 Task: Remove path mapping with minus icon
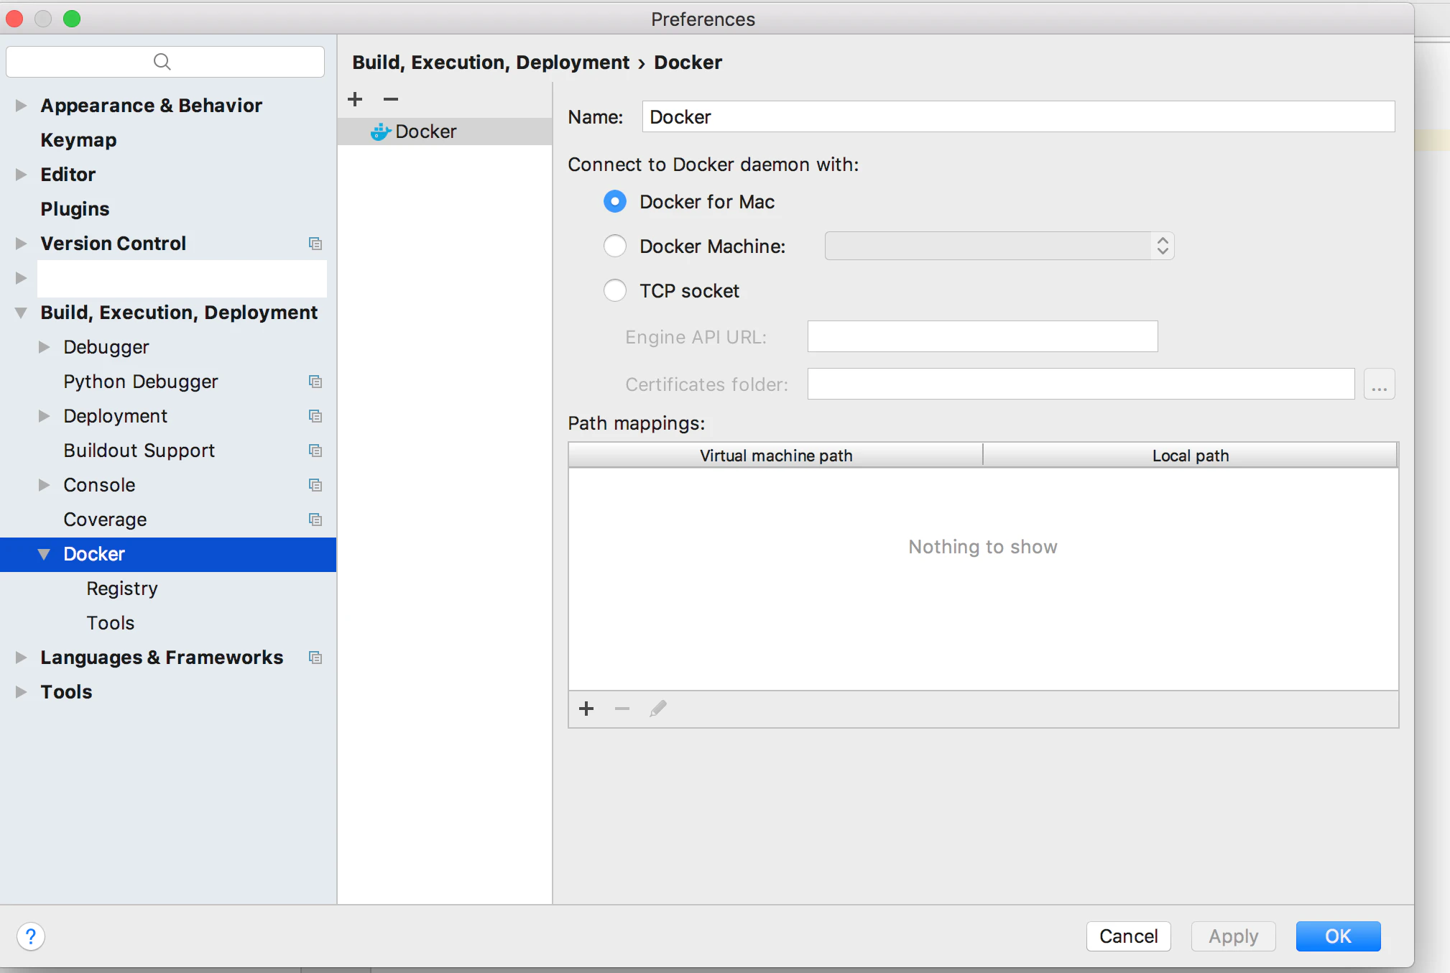[622, 709]
